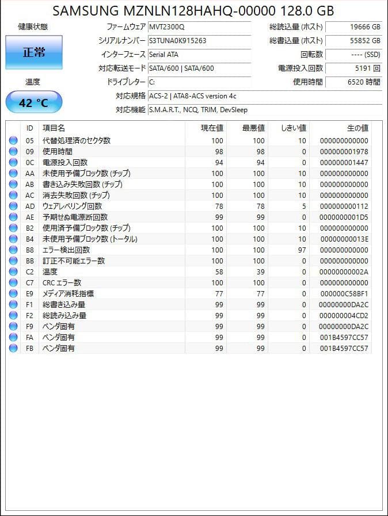Select status orb for ID AD row
Image resolution: width=388 pixels, height=516 pixels.
(13, 206)
